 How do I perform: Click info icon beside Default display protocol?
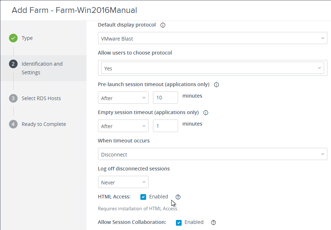tap(163, 25)
